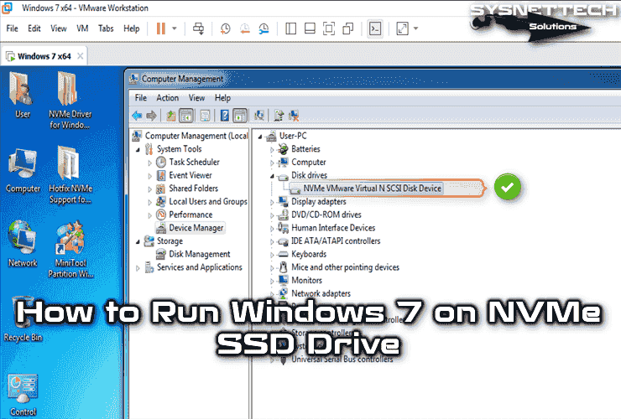Click the Back arrow in Computer Management toolbar

(x=137, y=116)
